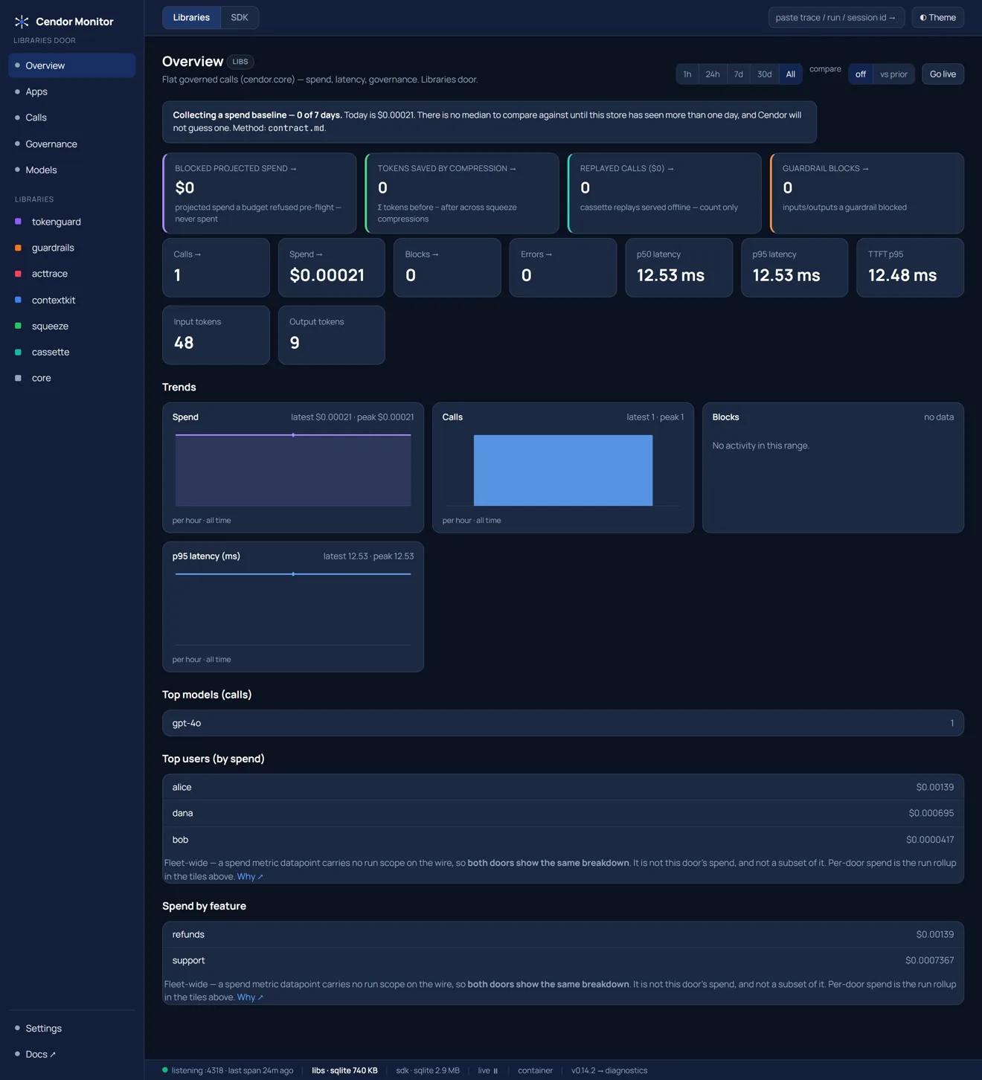Click the Spend trend chart data point
The image size is (982, 1080).
coord(293,435)
